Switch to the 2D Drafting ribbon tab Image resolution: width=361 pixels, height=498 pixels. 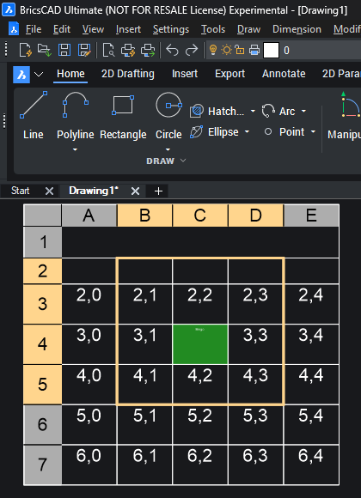[x=128, y=74]
